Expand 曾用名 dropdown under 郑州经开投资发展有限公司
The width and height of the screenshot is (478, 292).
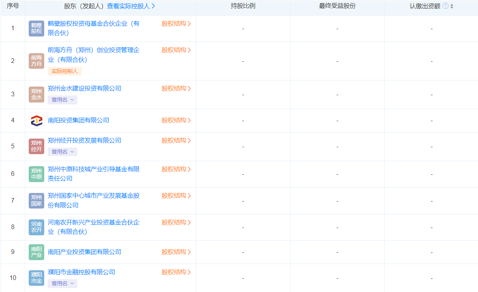tap(62, 152)
